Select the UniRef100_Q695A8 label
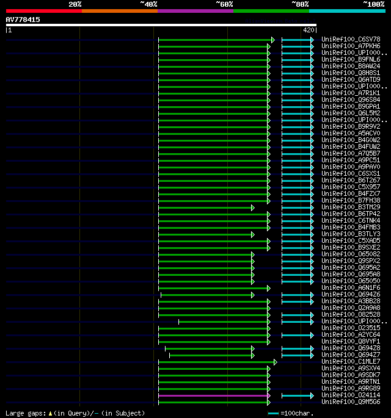 351,275
